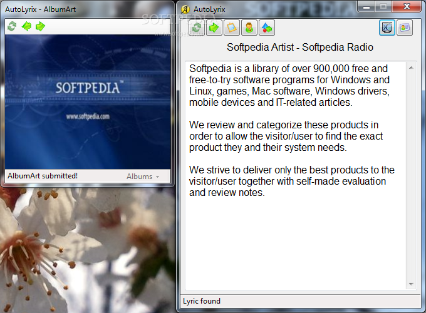This screenshot has height=313, width=426.
Task: Click the clipboard note icon in AutoLyrix toolbar
Action: [x=231, y=28]
